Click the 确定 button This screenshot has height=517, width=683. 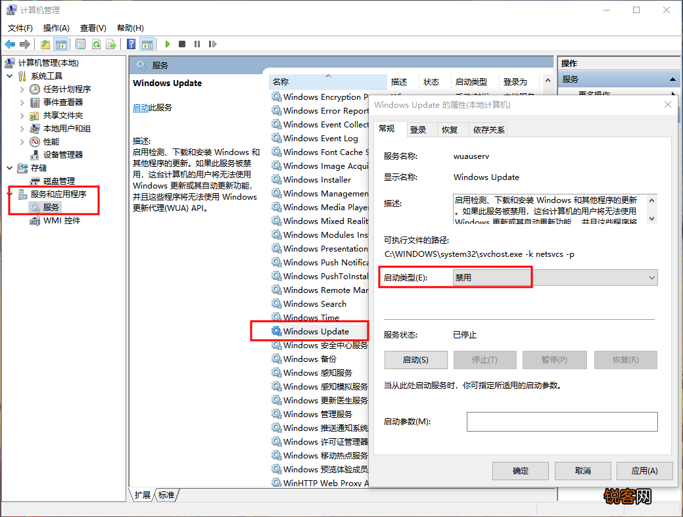coord(521,471)
